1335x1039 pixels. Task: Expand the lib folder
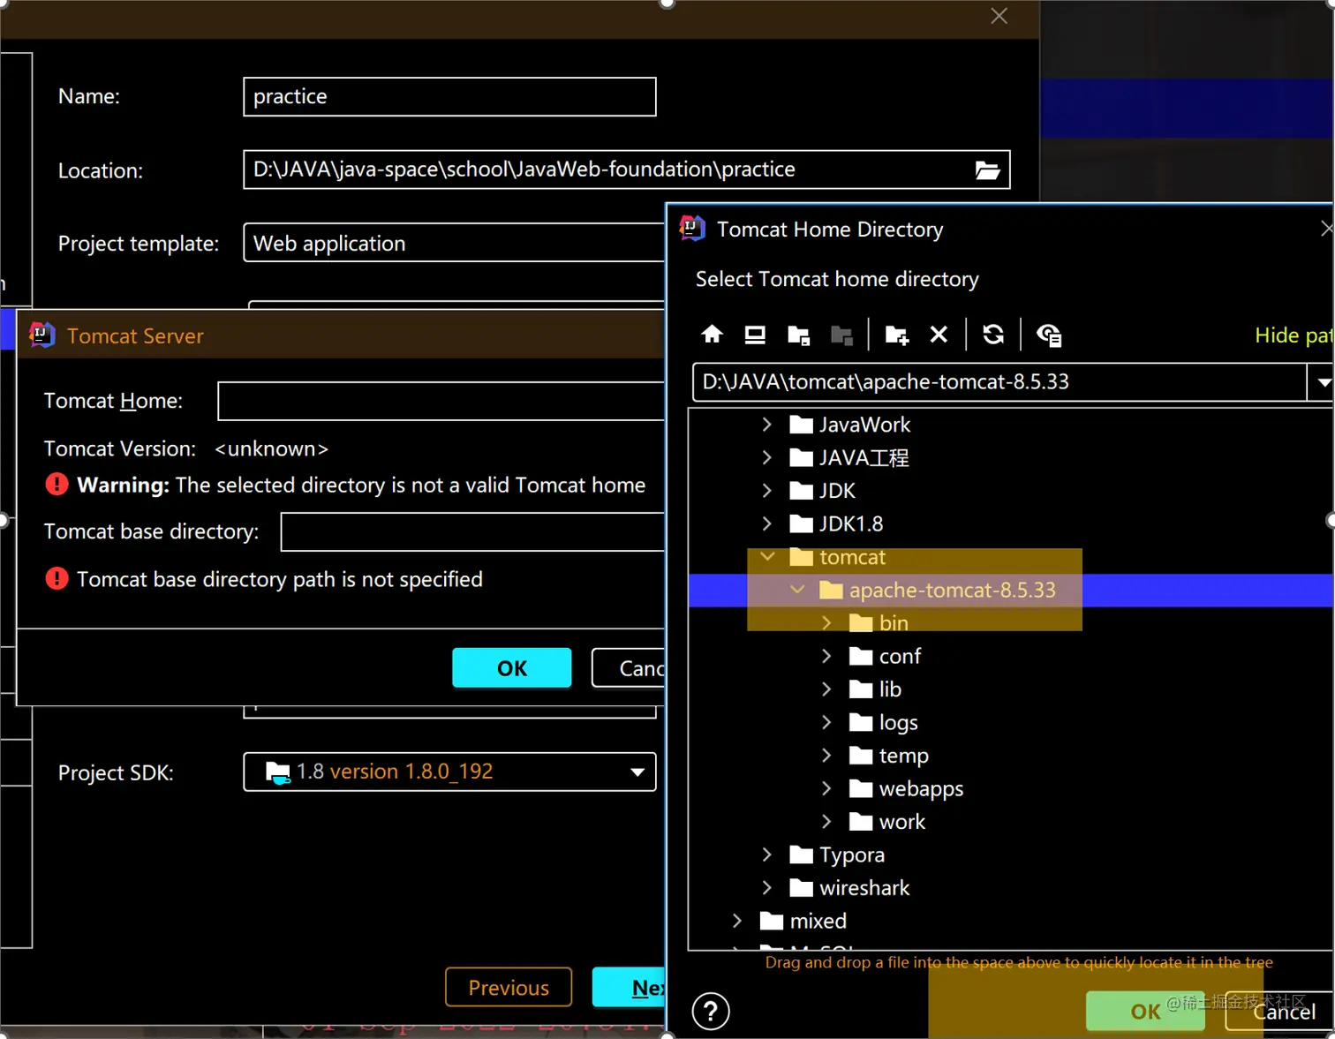(x=826, y=689)
